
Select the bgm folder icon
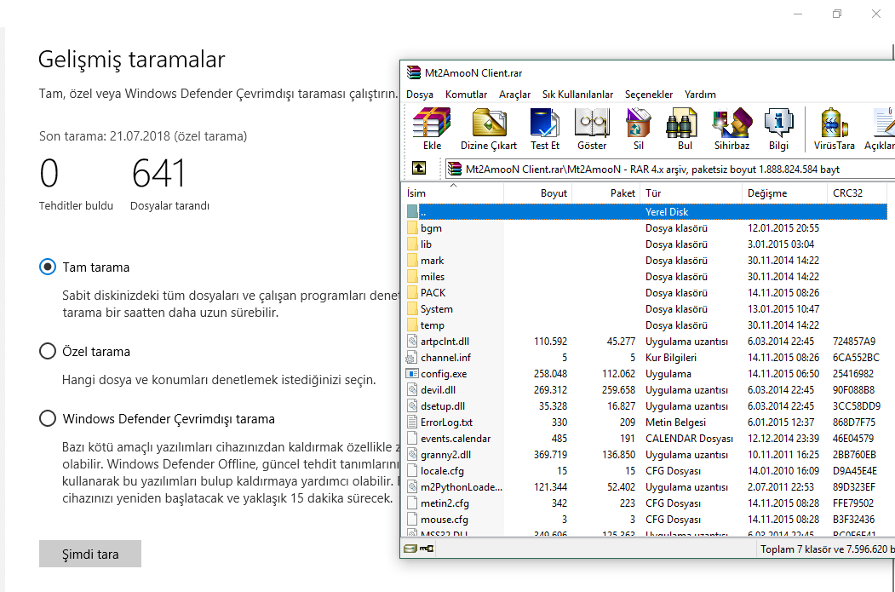pos(413,228)
